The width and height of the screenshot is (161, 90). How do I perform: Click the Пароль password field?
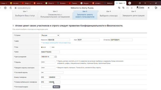(48, 62)
